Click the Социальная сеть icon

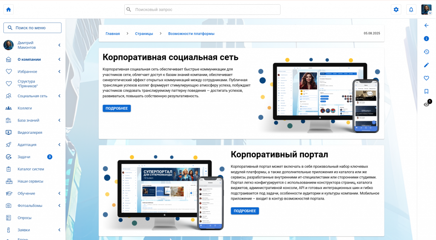9,96
